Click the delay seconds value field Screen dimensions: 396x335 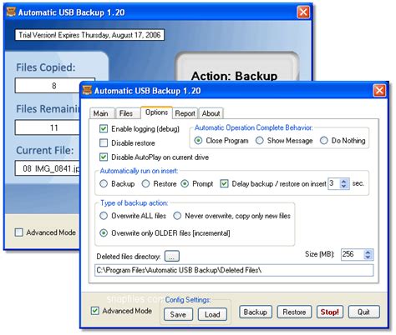coord(334,183)
